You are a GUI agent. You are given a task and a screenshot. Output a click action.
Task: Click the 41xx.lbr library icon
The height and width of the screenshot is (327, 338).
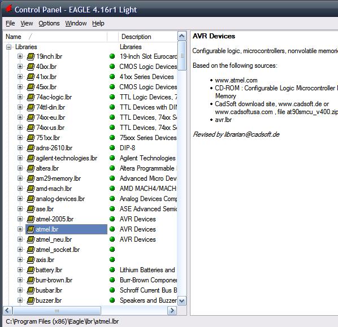click(31, 77)
